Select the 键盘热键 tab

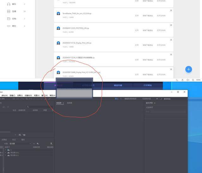coord(118,85)
